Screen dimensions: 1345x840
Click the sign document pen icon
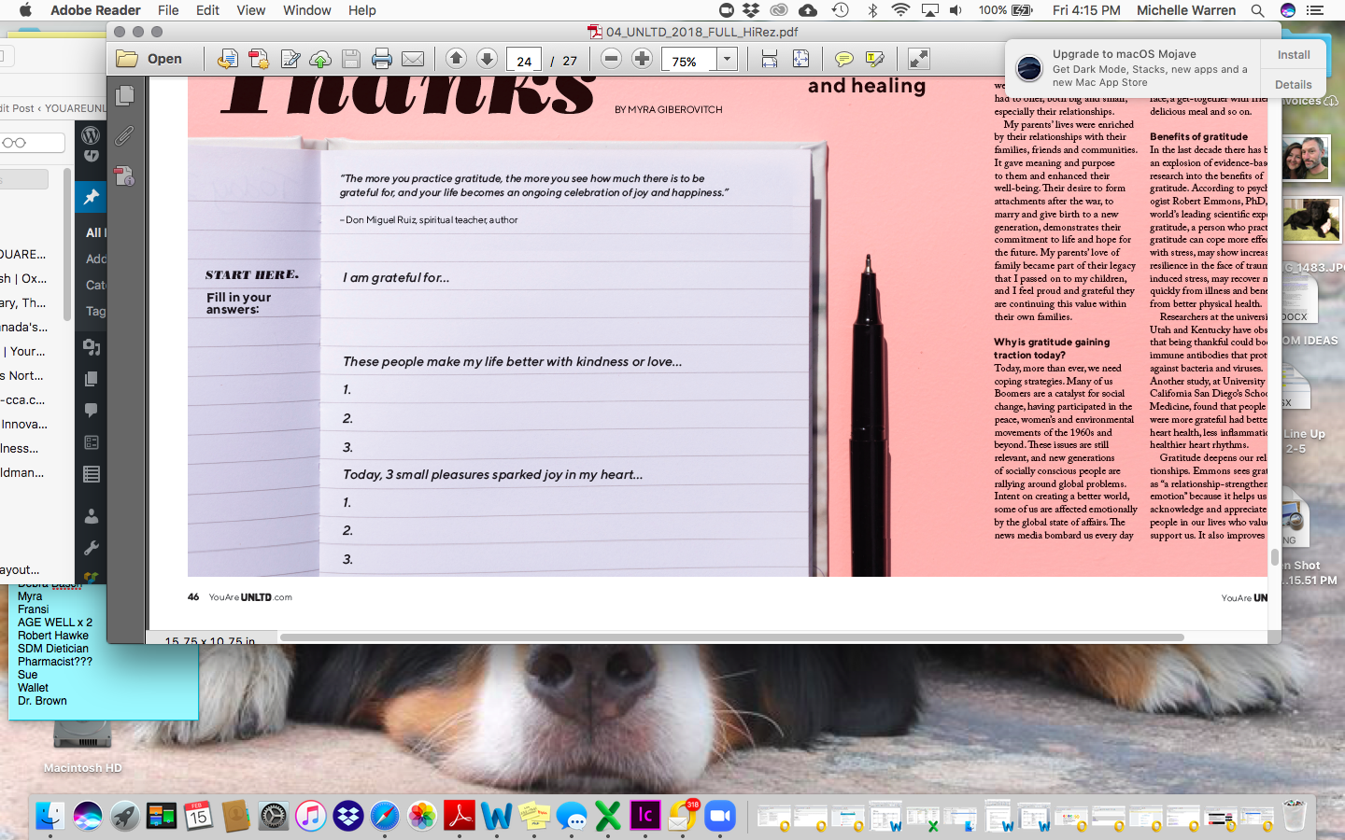click(x=290, y=59)
